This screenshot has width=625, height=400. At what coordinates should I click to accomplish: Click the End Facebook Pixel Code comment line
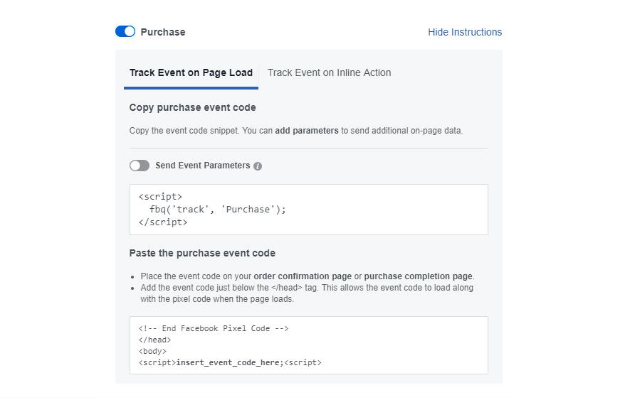(x=214, y=328)
